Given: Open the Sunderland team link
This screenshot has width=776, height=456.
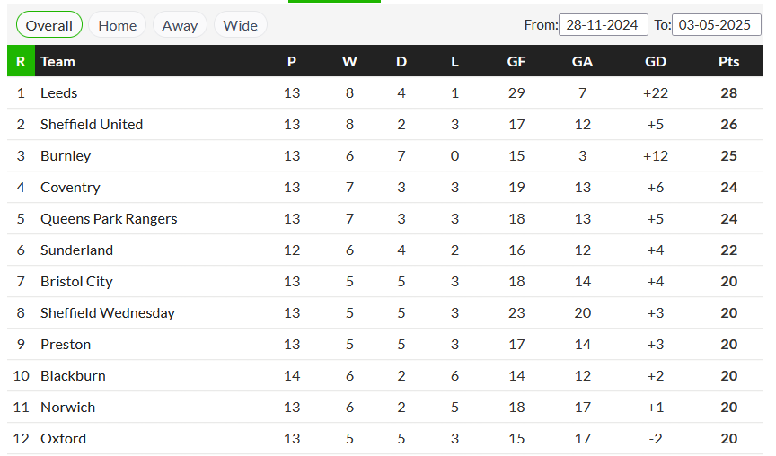Looking at the screenshot, I should [76, 250].
